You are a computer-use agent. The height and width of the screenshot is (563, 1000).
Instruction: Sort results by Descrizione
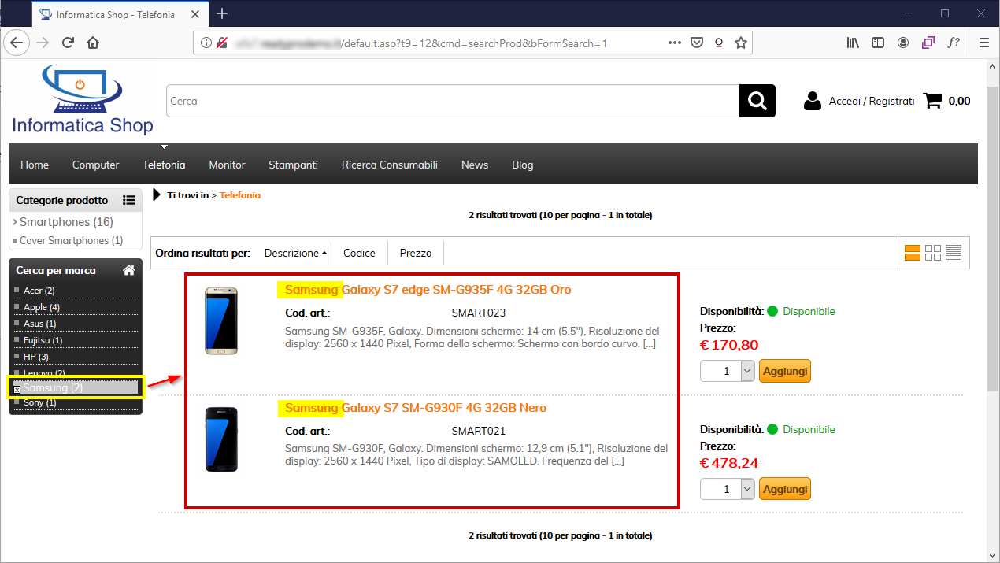pyautogui.click(x=296, y=253)
